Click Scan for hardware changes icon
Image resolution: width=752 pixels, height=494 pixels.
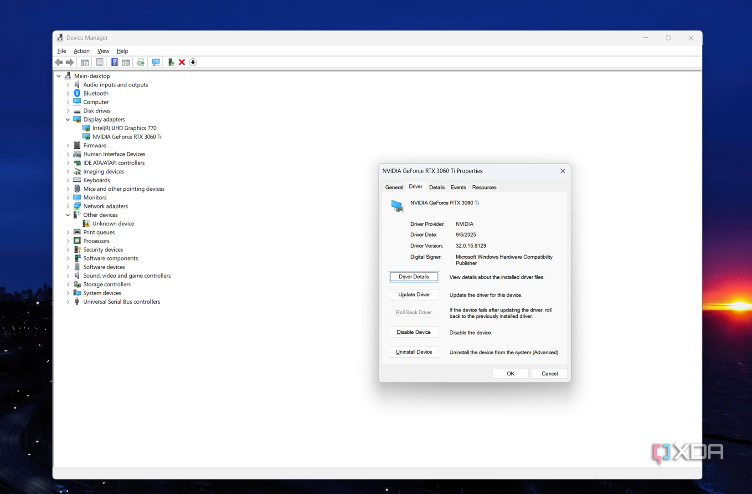coord(156,62)
